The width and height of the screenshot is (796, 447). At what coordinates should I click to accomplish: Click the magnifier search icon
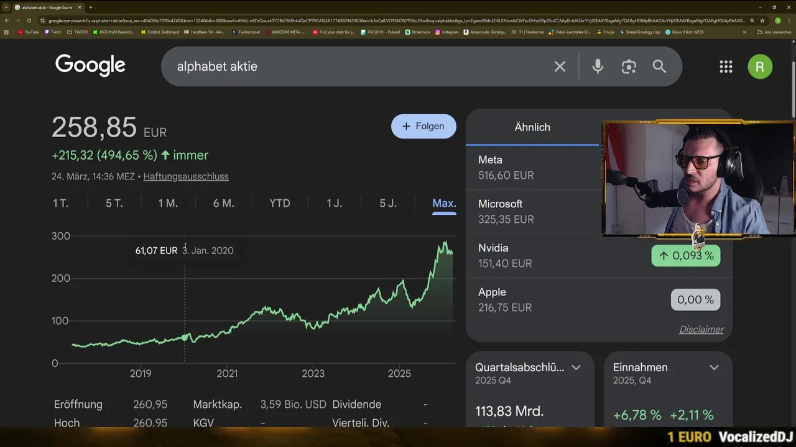coord(659,66)
